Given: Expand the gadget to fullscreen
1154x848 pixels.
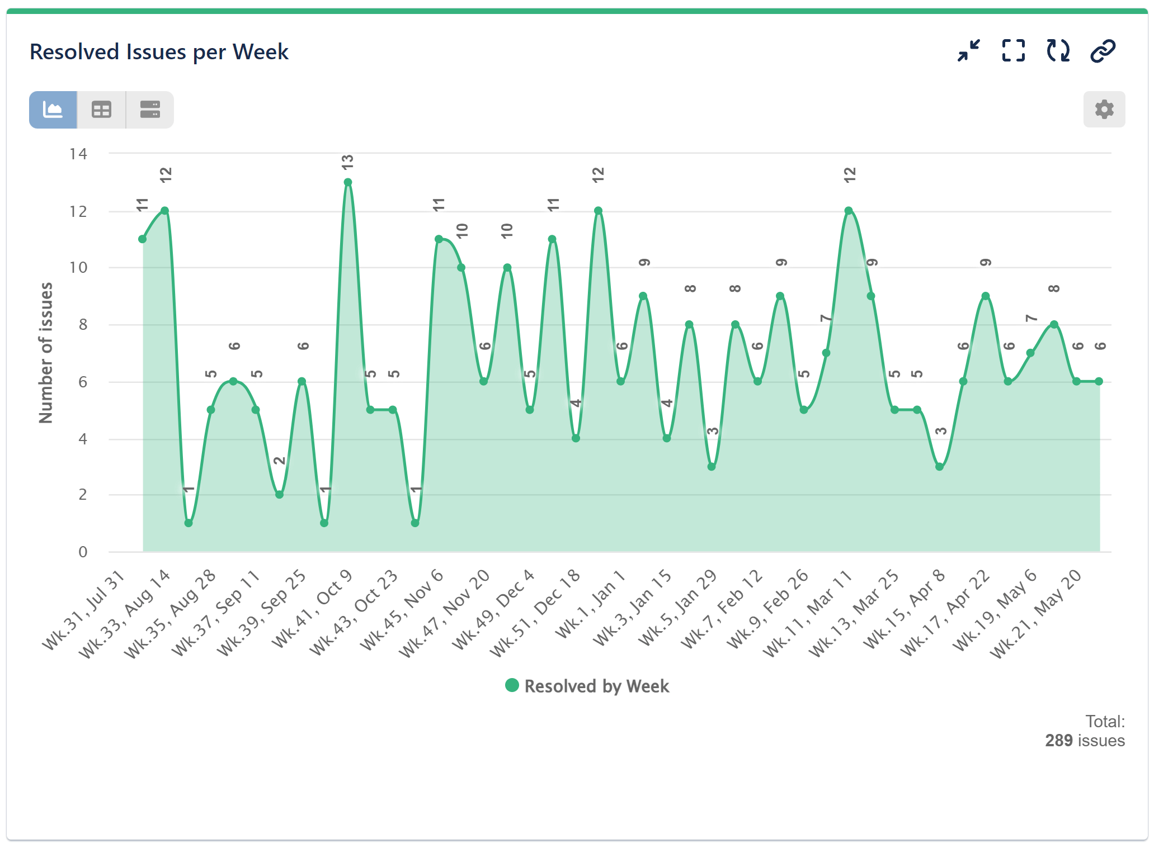Looking at the screenshot, I should click(x=1012, y=50).
